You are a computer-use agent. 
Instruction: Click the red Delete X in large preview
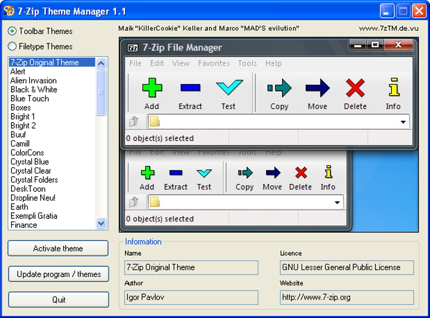pyautogui.click(x=355, y=88)
